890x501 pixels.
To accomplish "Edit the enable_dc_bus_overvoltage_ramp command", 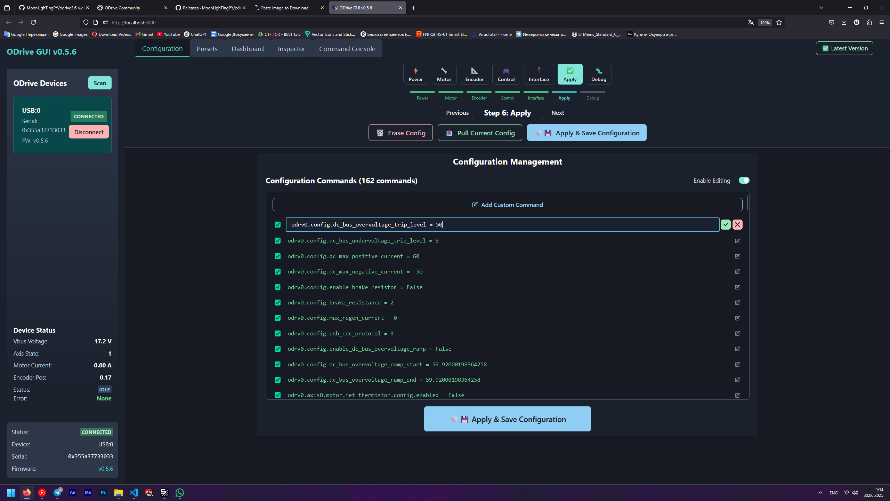I will click(737, 349).
